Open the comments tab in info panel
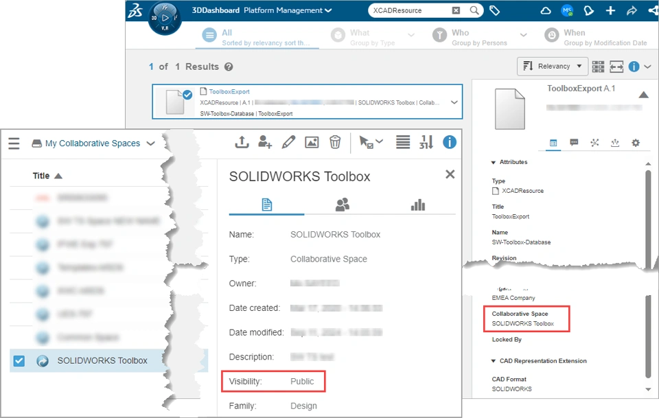The height and width of the screenshot is (418, 659). point(574,143)
